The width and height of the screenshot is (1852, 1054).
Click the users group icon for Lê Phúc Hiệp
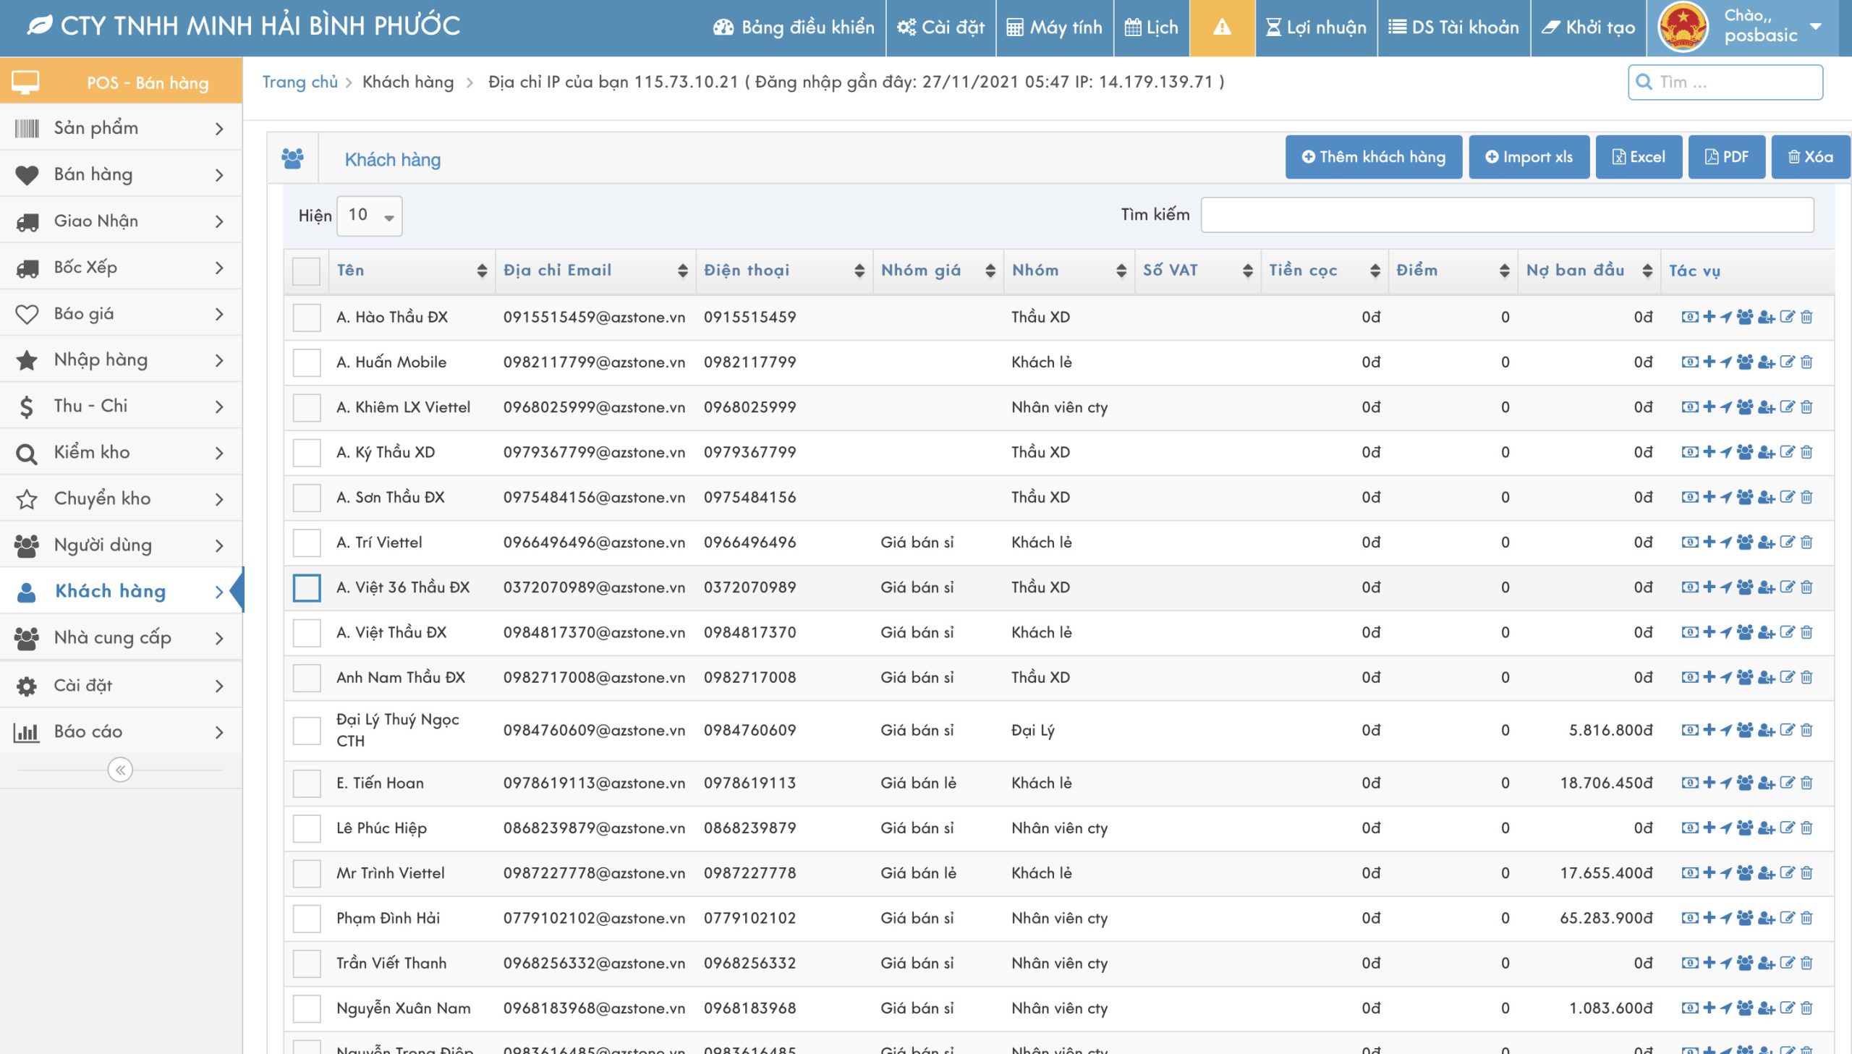coord(1745,828)
